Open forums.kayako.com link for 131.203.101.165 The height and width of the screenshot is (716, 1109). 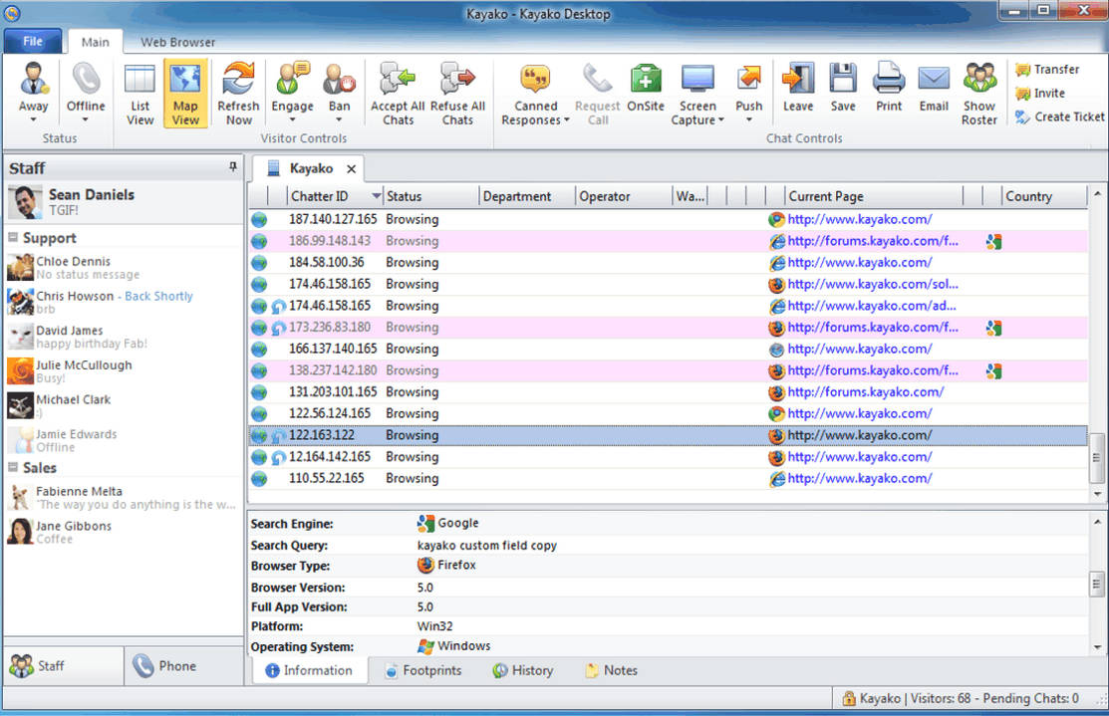(865, 391)
